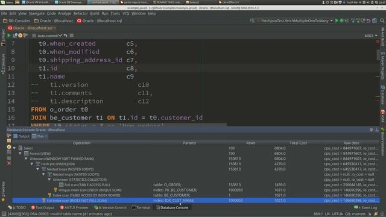Collapse the second Nested loops node
Image resolution: width=386 pixels, height=217 pixels.
pyautogui.click(x=43, y=174)
